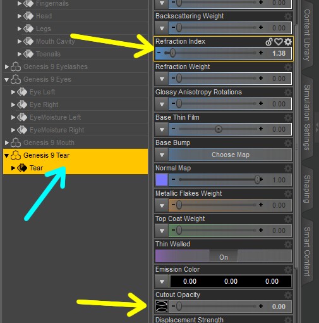Click the Refraction Index link icon
This screenshot has height=323, width=319.
click(x=269, y=42)
